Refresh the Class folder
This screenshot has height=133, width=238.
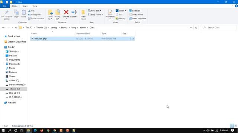click(x=196, y=28)
